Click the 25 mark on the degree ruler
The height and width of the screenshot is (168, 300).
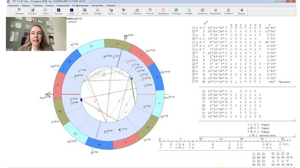click(x=262, y=139)
